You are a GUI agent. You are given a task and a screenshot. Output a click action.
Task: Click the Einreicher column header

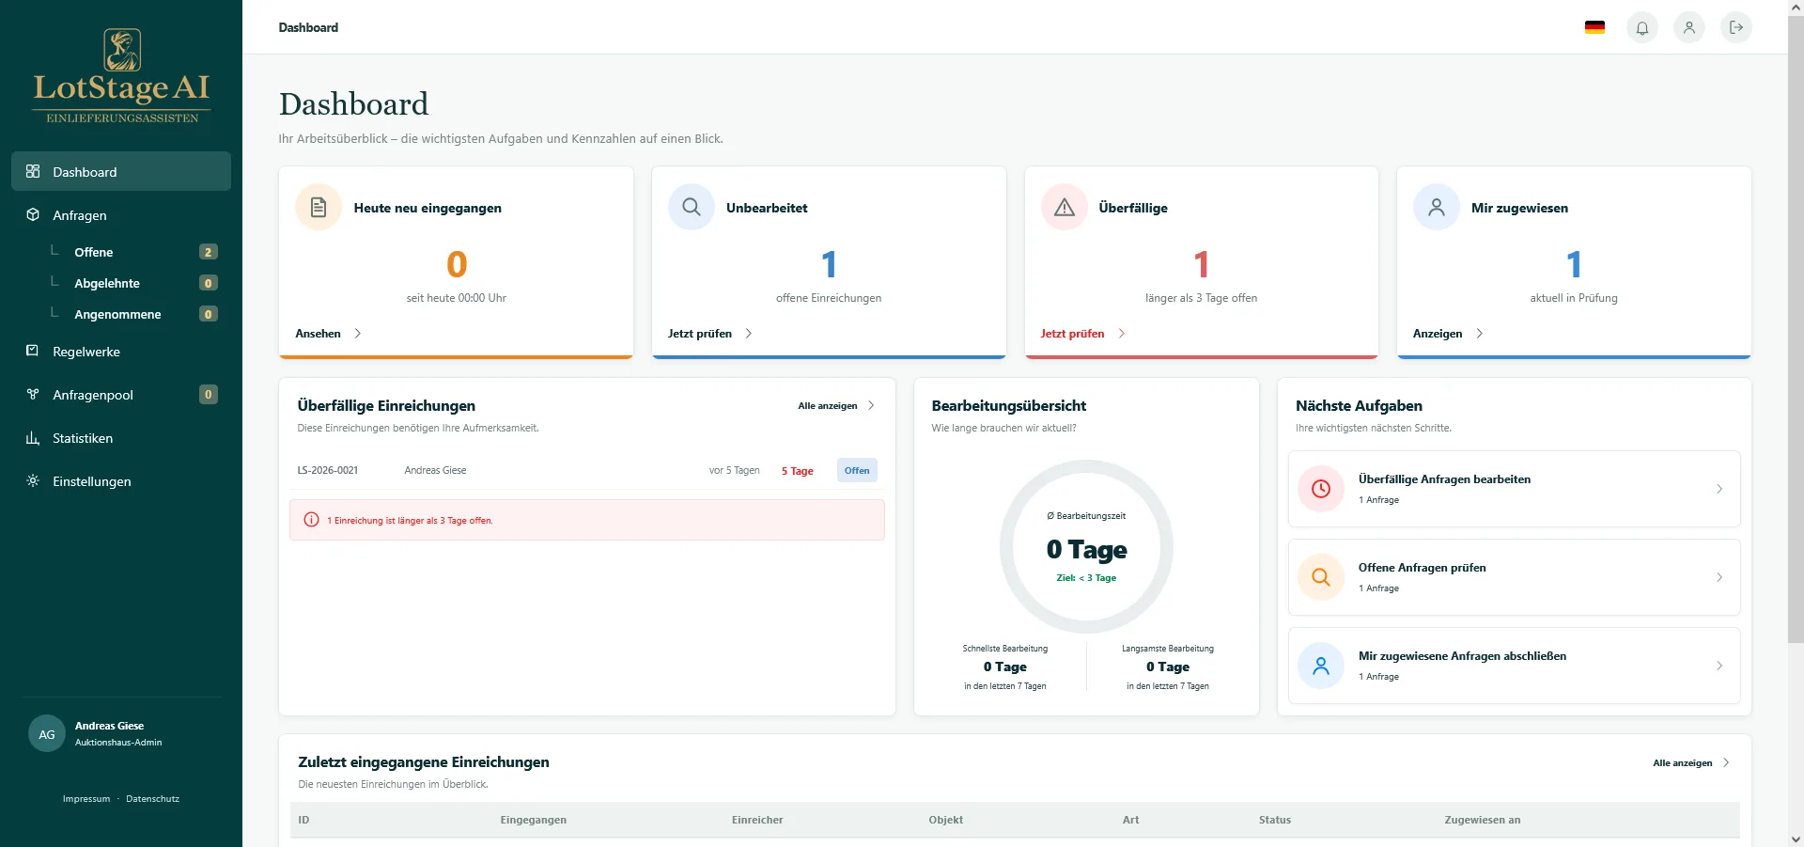tap(757, 821)
